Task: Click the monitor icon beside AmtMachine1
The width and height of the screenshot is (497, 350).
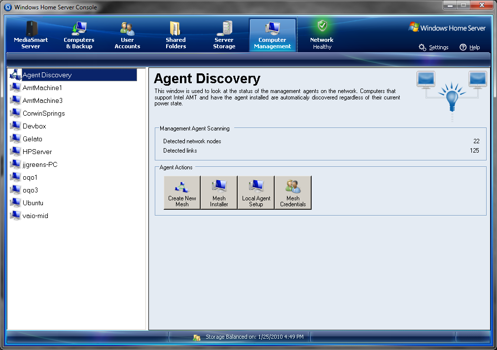Action: point(15,88)
